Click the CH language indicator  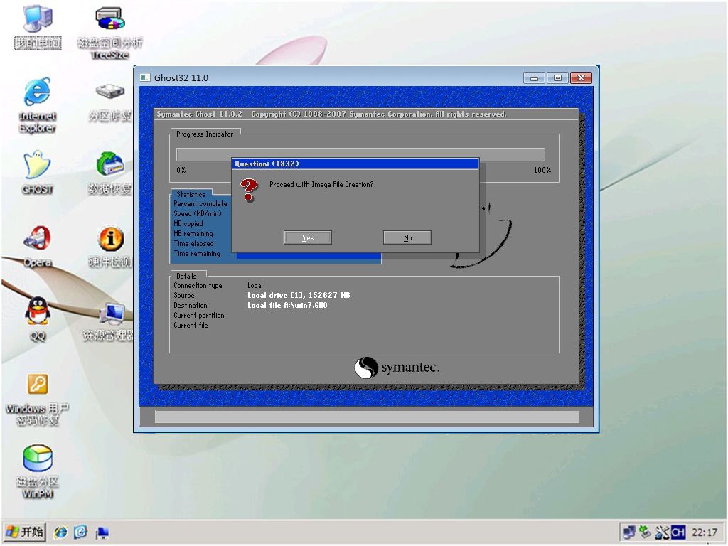coord(678,532)
